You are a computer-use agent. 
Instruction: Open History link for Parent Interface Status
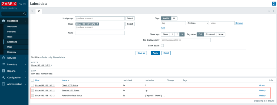pyautogui.click(x=262, y=96)
